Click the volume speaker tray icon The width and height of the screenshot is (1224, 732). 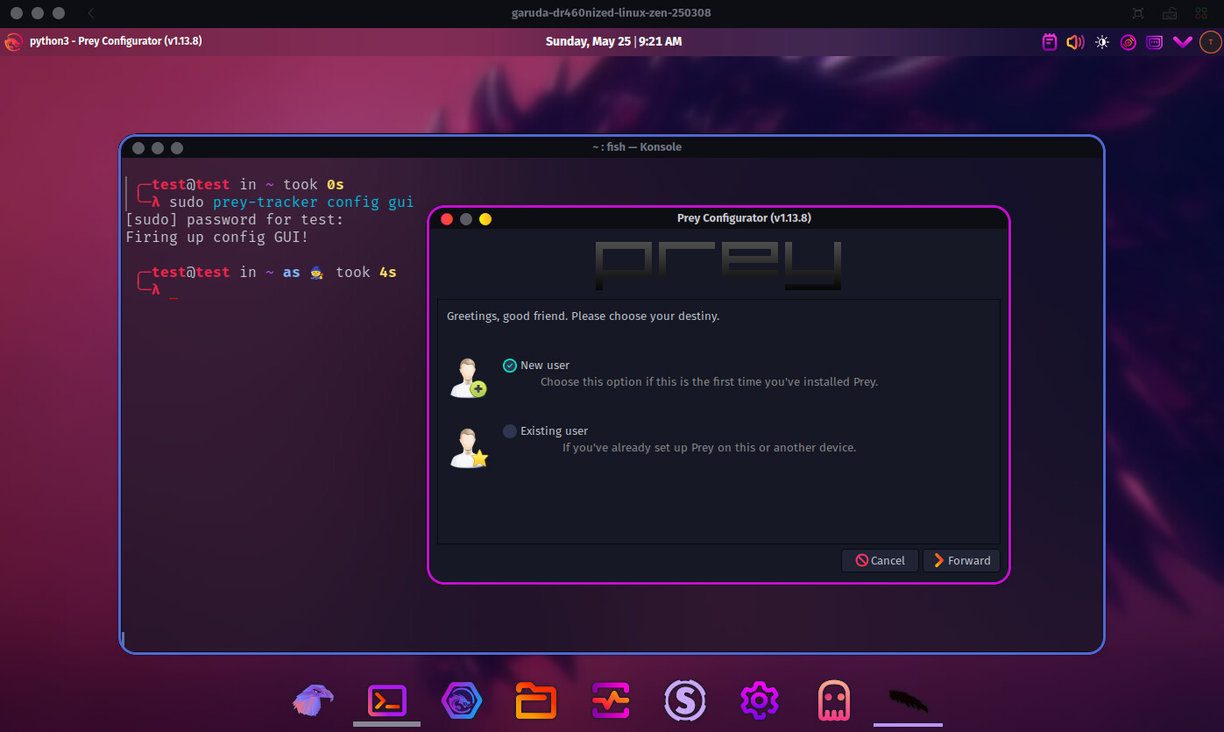pyautogui.click(x=1075, y=41)
